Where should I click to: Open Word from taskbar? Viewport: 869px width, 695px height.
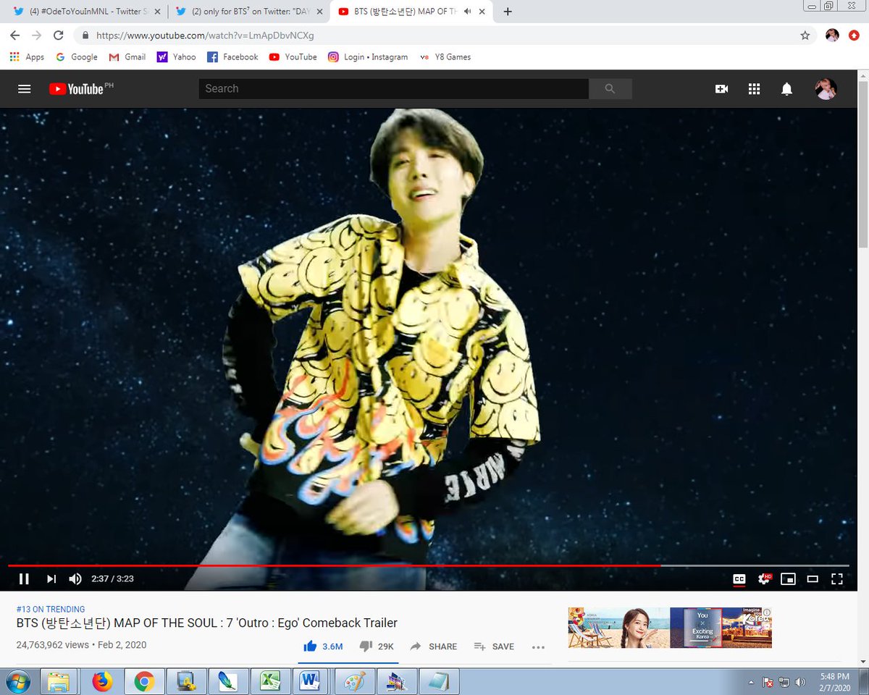click(x=311, y=681)
